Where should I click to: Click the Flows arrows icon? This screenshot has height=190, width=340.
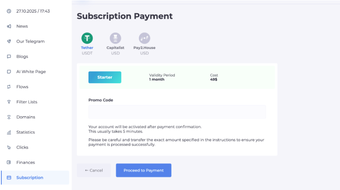[x=9, y=87]
